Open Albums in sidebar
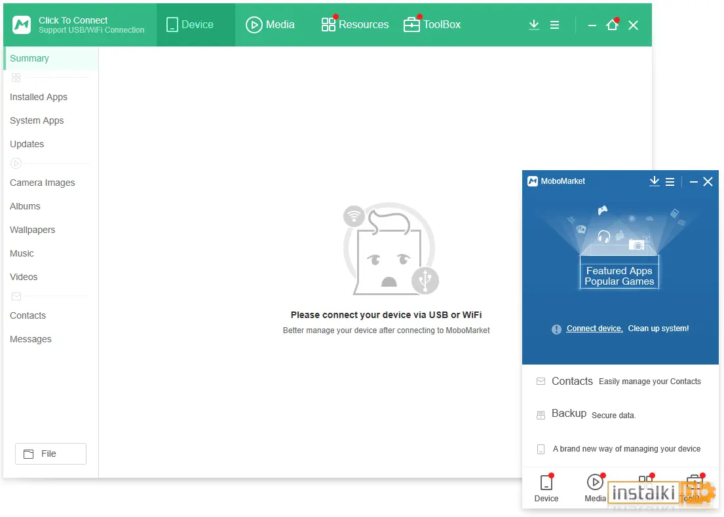Screen dimensions: 724x517 click(25, 206)
